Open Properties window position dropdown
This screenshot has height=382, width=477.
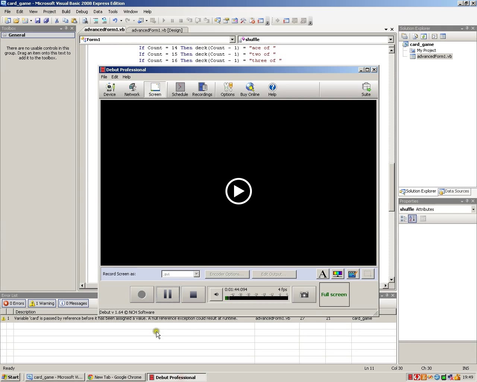[x=462, y=201]
